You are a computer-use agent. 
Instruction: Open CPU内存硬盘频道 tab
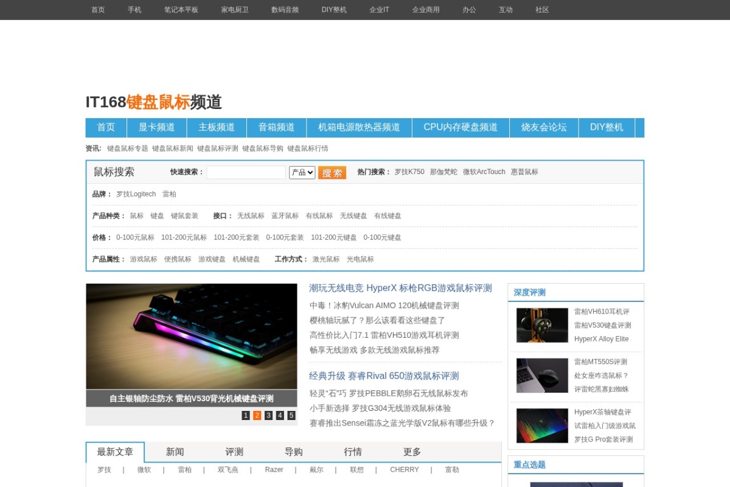click(461, 127)
